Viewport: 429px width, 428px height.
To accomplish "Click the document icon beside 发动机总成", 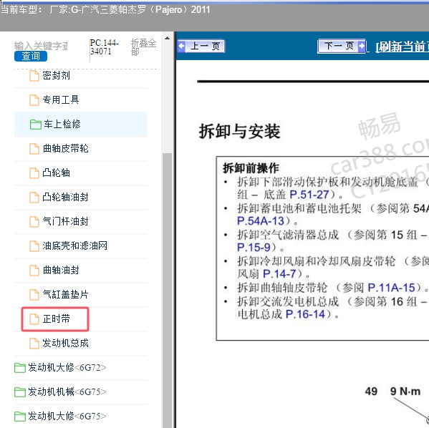I will point(34,344).
